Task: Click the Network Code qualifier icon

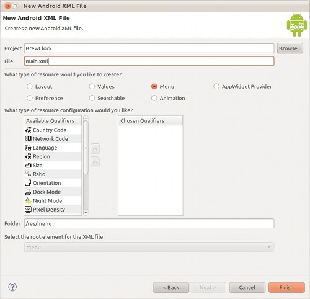Action: click(x=28, y=138)
